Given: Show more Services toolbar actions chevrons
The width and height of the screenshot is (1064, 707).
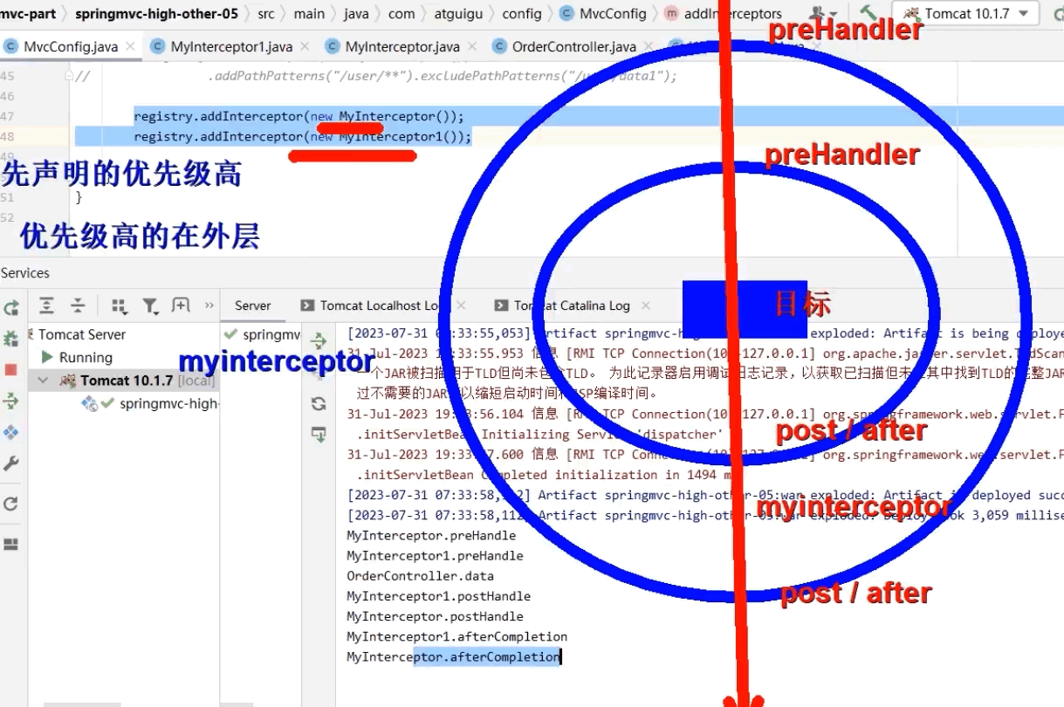Looking at the screenshot, I should click(209, 305).
